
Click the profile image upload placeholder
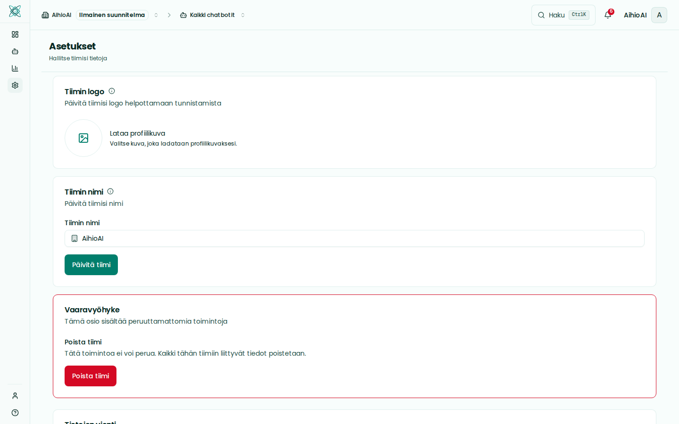83,138
